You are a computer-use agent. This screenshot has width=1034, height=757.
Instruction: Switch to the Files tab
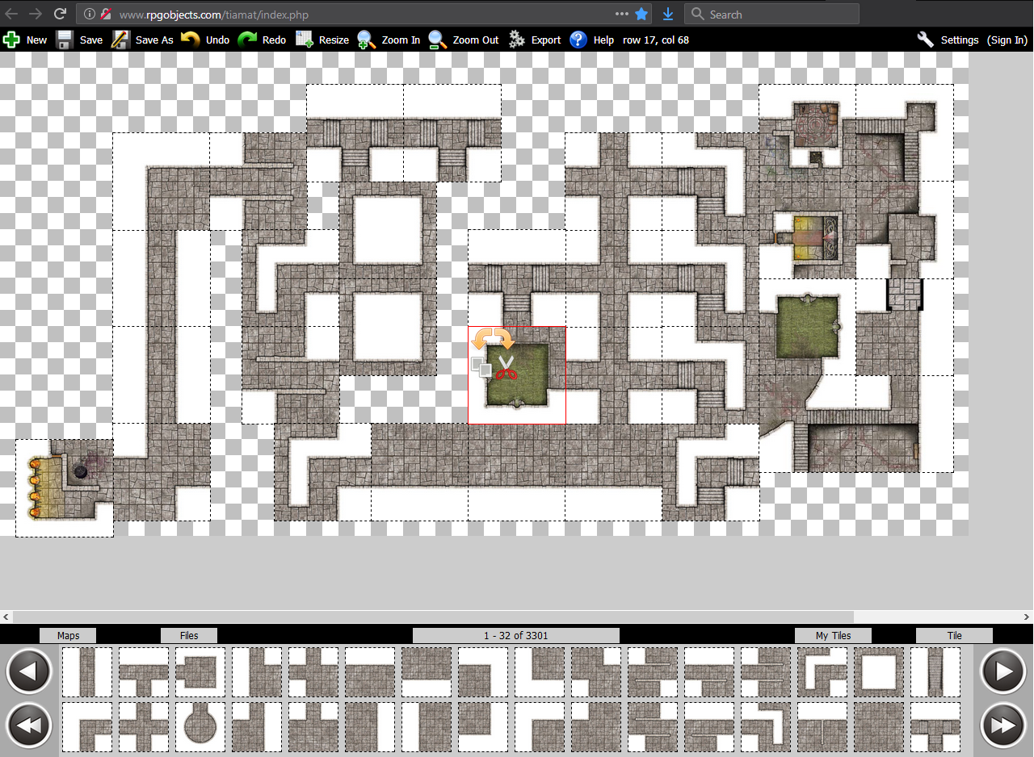click(x=189, y=635)
